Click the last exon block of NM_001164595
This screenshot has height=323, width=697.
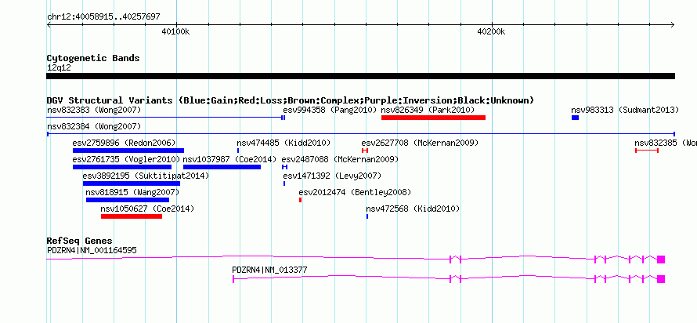pos(661,259)
